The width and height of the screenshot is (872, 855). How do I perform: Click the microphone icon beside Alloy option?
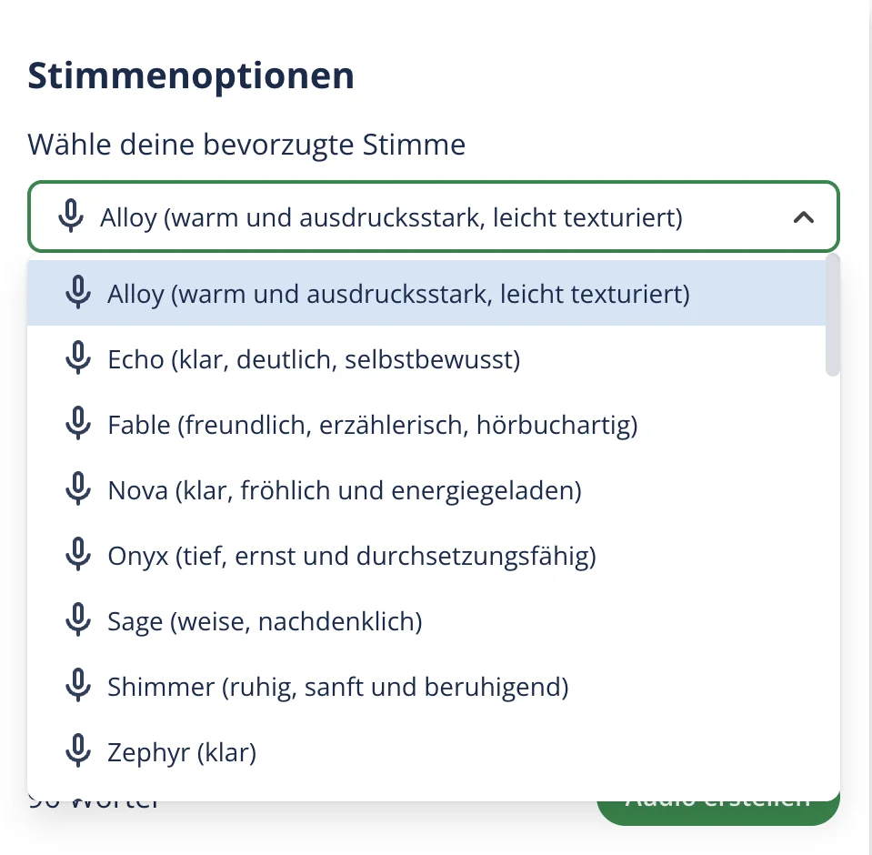point(78,294)
